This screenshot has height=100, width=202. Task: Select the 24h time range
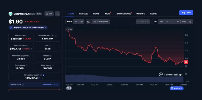155,22
